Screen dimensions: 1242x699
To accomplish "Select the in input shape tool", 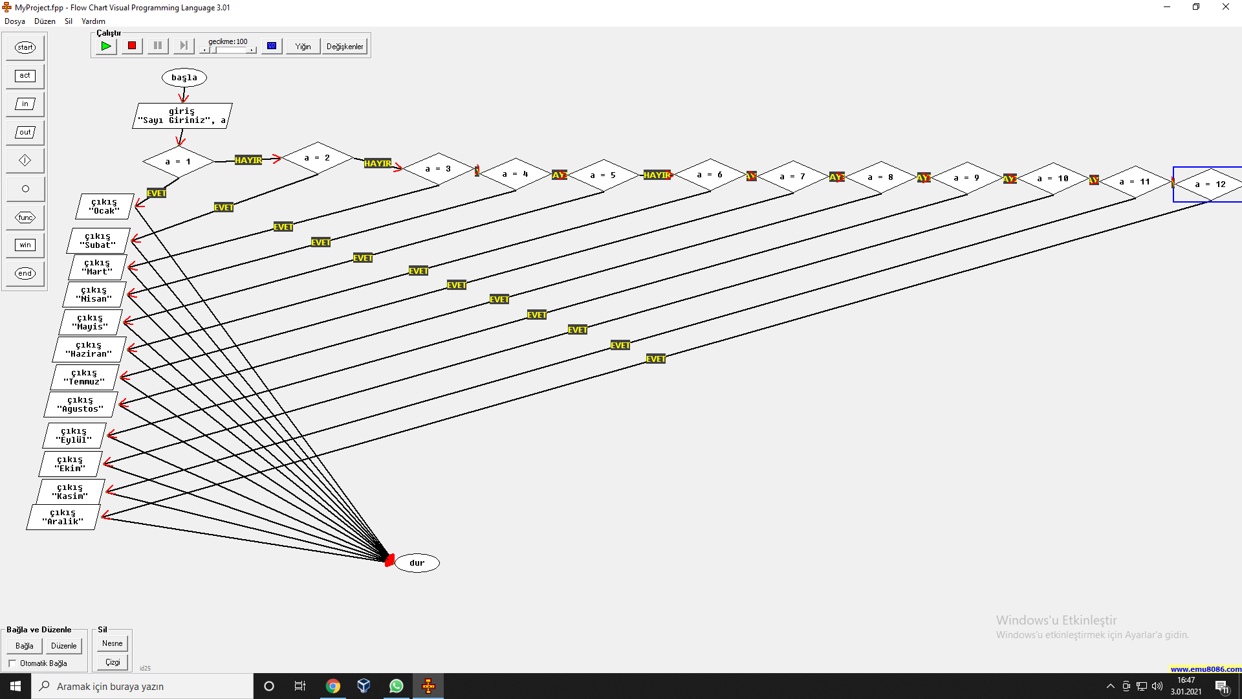I will click(x=25, y=104).
